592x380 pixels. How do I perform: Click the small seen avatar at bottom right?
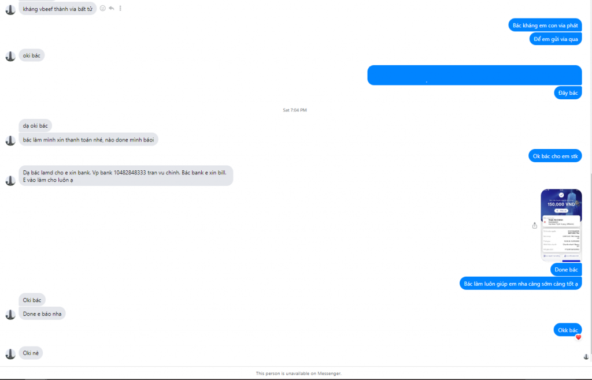point(586,357)
